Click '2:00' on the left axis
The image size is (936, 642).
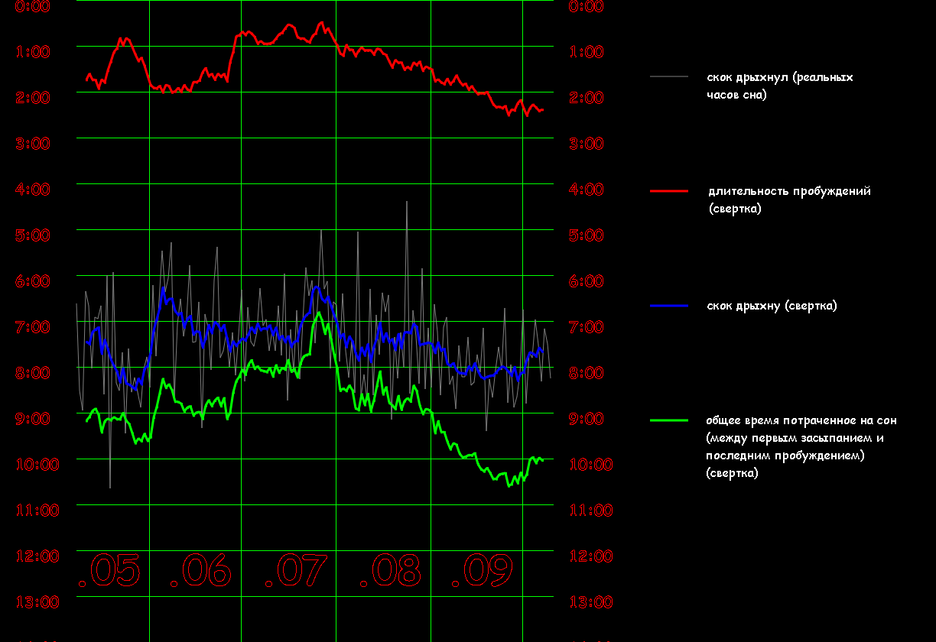click(33, 97)
